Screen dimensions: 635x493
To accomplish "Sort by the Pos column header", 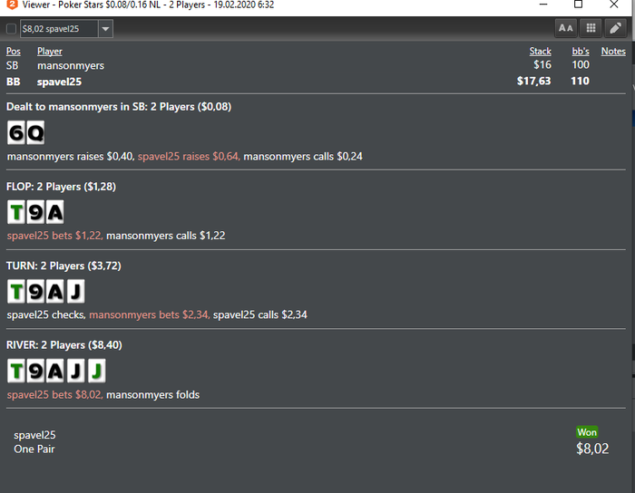I will coord(14,52).
